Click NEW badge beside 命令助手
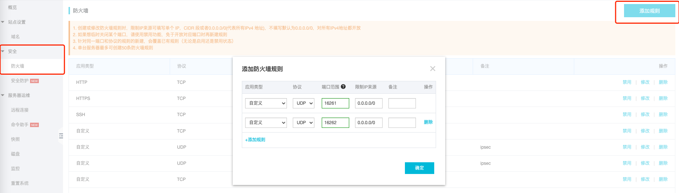The width and height of the screenshot is (679, 193). pos(34,125)
